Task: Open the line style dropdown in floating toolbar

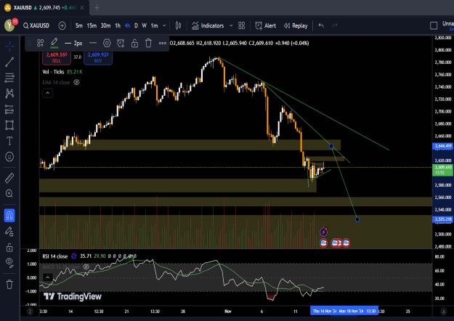Action: tap(93, 43)
